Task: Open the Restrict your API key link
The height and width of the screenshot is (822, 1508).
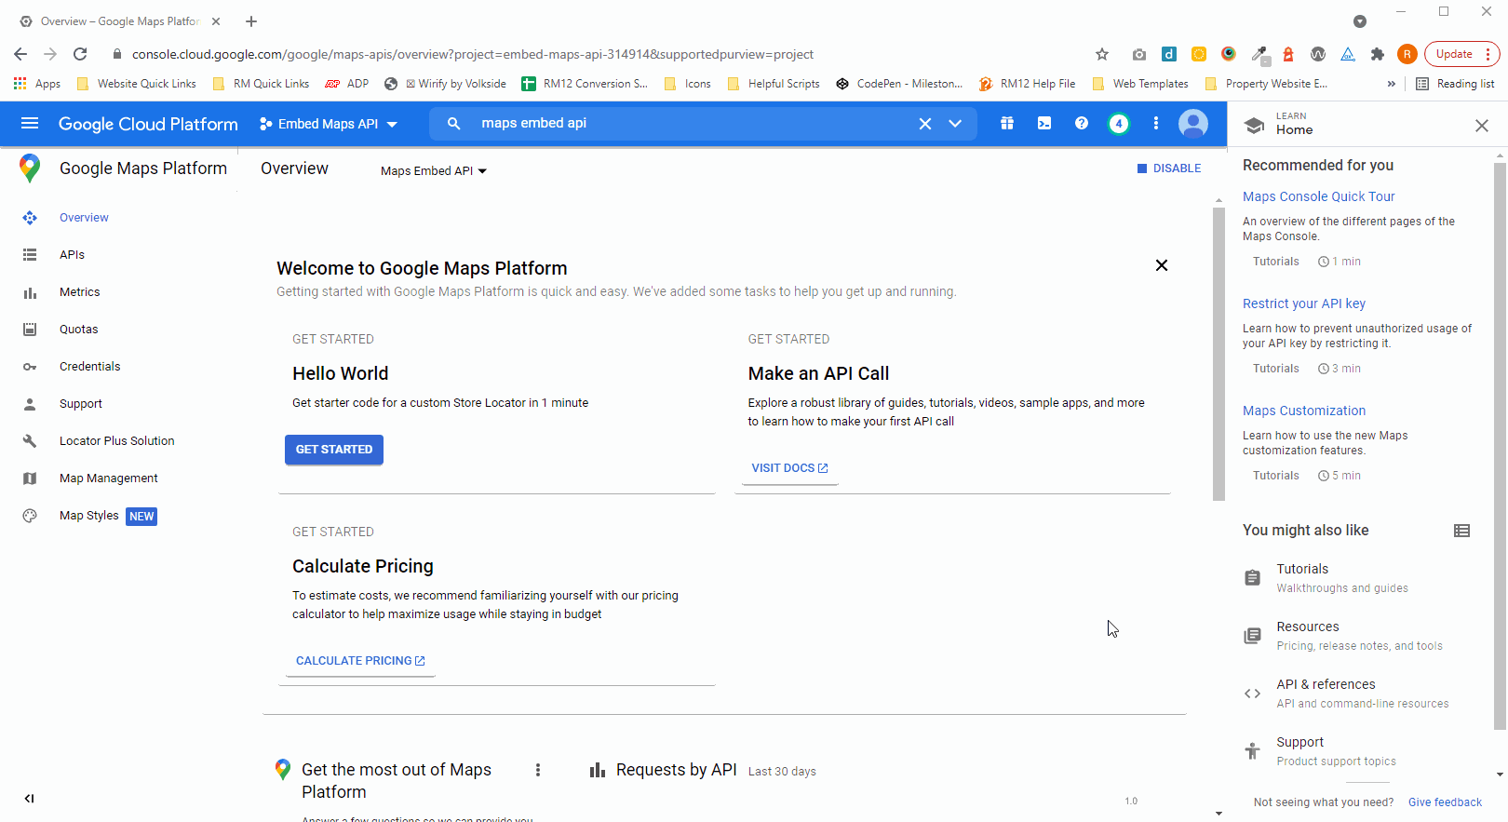Action: [x=1303, y=303]
